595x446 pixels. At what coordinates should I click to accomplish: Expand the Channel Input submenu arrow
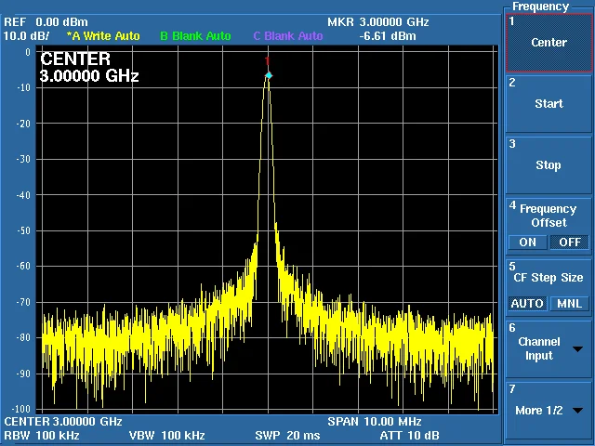coord(577,349)
